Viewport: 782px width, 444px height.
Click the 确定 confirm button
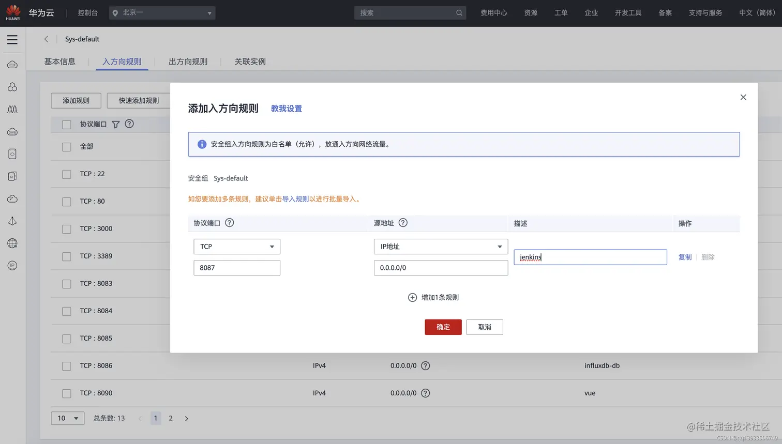(443, 327)
